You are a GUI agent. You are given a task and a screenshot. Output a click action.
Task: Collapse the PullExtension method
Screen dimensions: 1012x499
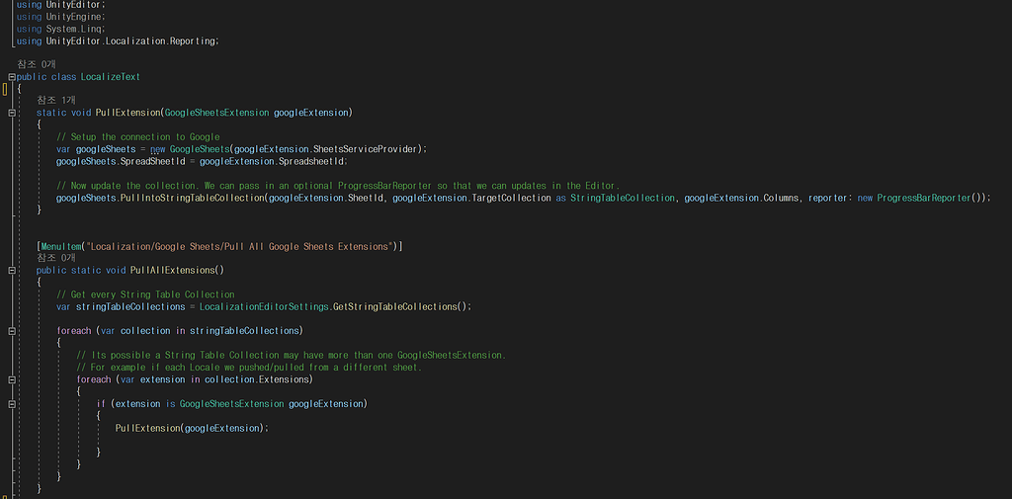11,113
